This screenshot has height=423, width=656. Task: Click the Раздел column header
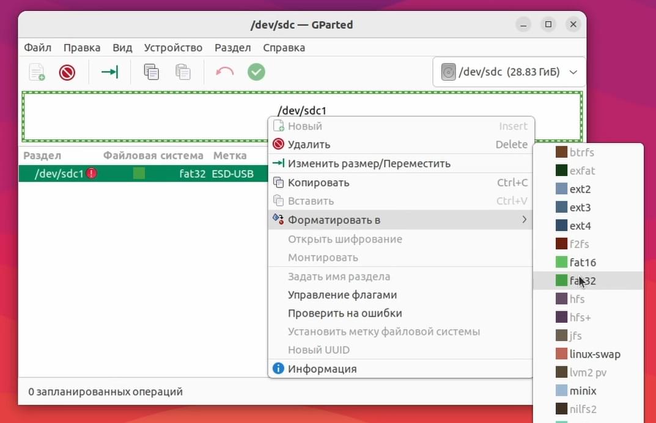[42, 156]
